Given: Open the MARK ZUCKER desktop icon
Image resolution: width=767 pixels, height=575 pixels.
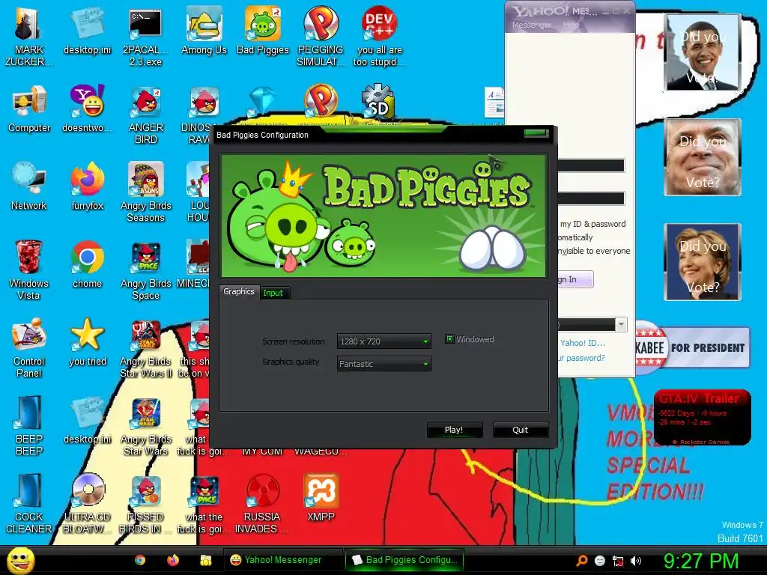Looking at the screenshot, I should (28, 36).
